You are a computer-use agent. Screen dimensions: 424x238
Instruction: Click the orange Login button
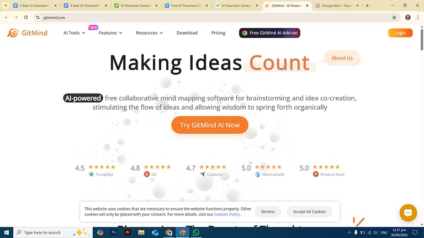point(400,33)
